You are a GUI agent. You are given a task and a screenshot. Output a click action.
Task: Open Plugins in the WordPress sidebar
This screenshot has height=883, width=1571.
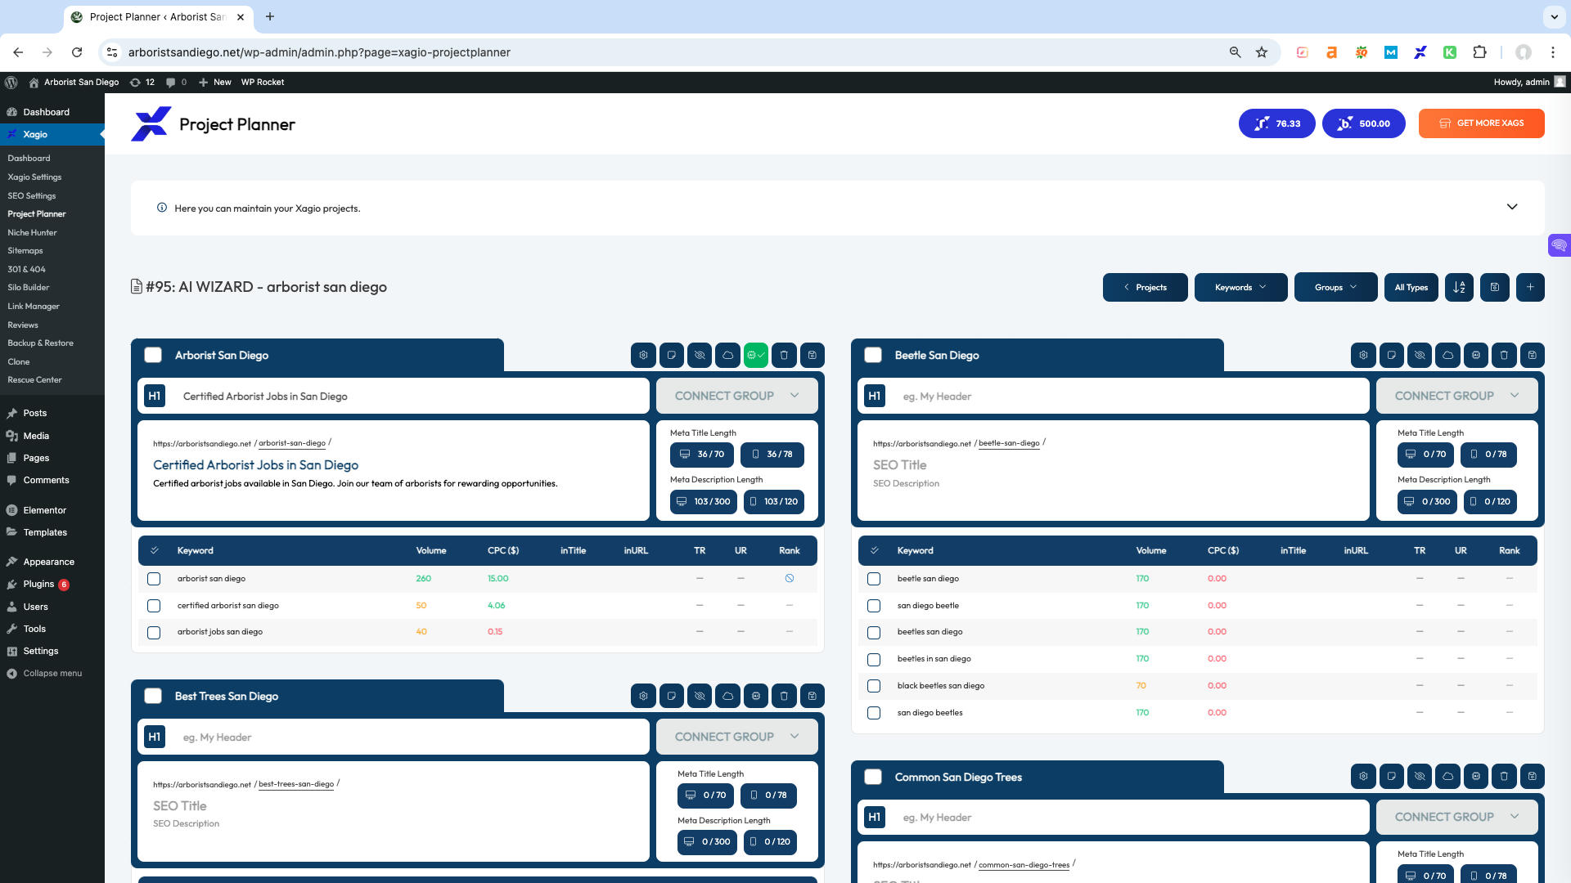tap(38, 584)
